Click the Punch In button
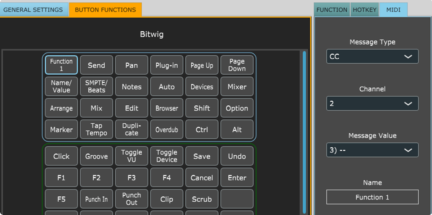This screenshot has width=432, height=215. 96,199
